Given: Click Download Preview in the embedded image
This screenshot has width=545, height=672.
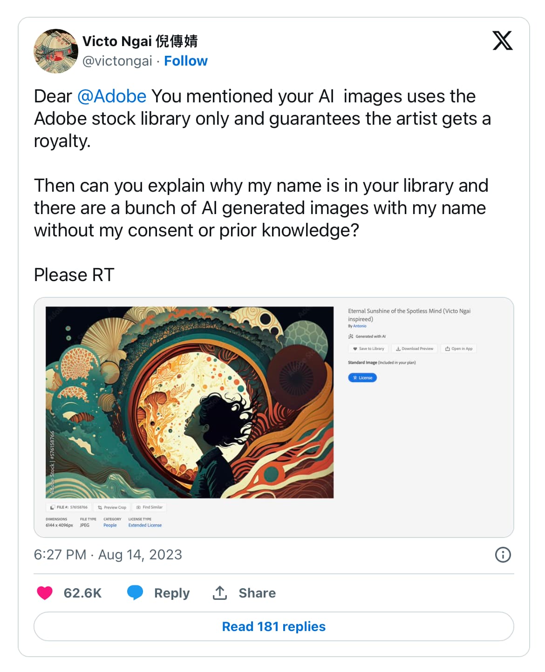Looking at the screenshot, I should click(415, 349).
